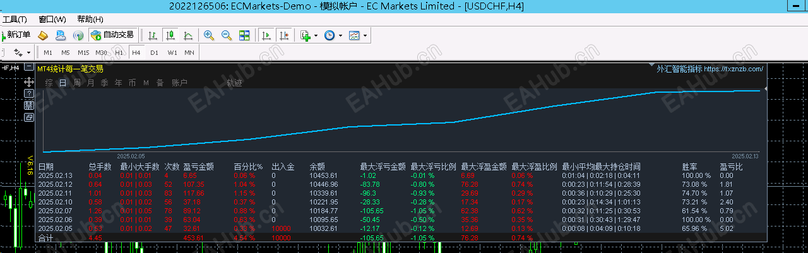Switch to bar chart icon
The image size is (808, 253).
tap(153, 35)
